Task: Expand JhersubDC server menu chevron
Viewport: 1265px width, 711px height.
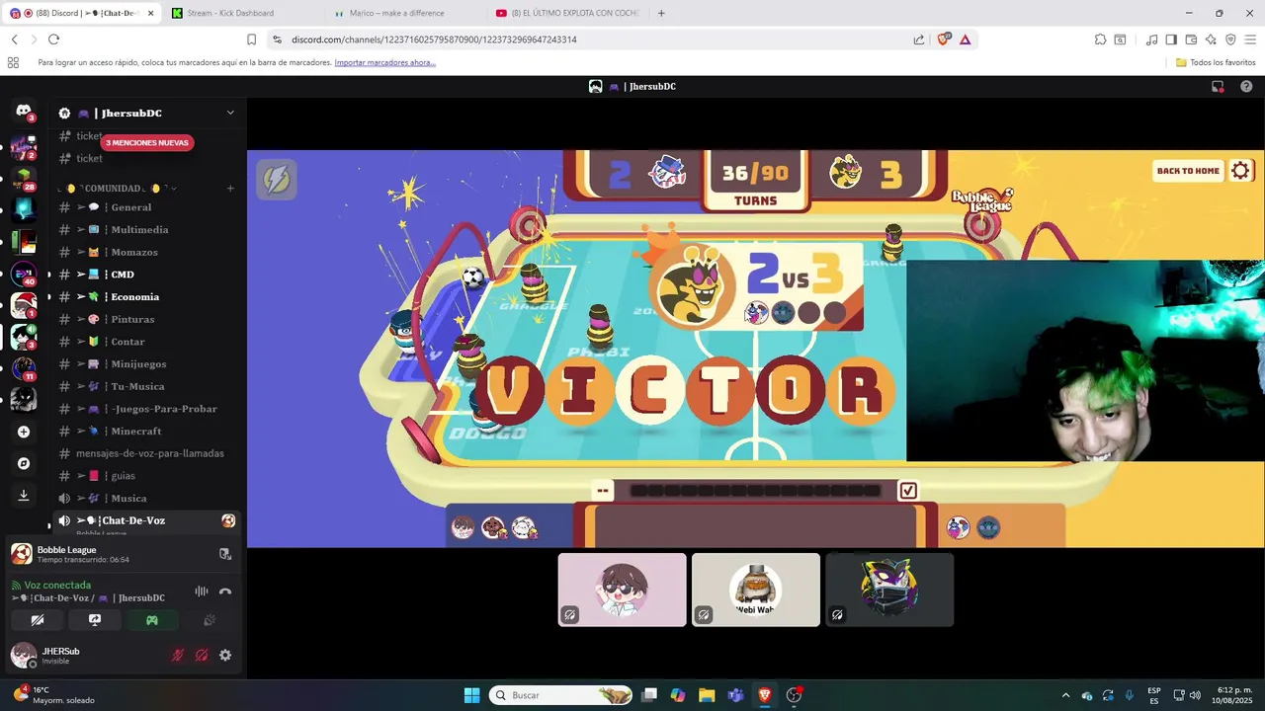Action: (x=230, y=113)
